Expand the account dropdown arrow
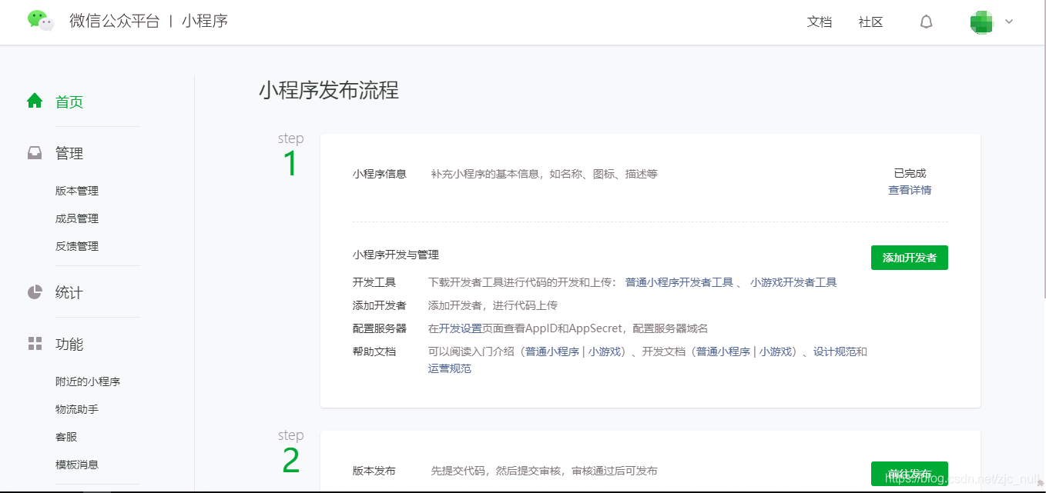Image resolution: width=1046 pixels, height=493 pixels. pyautogui.click(x=1009, y=22)
